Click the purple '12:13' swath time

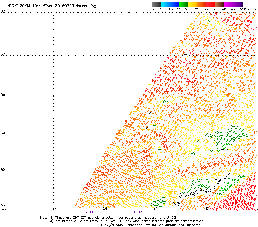(138, 212)
